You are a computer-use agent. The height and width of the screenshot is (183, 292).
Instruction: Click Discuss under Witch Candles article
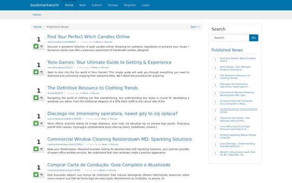click(108, 42)
